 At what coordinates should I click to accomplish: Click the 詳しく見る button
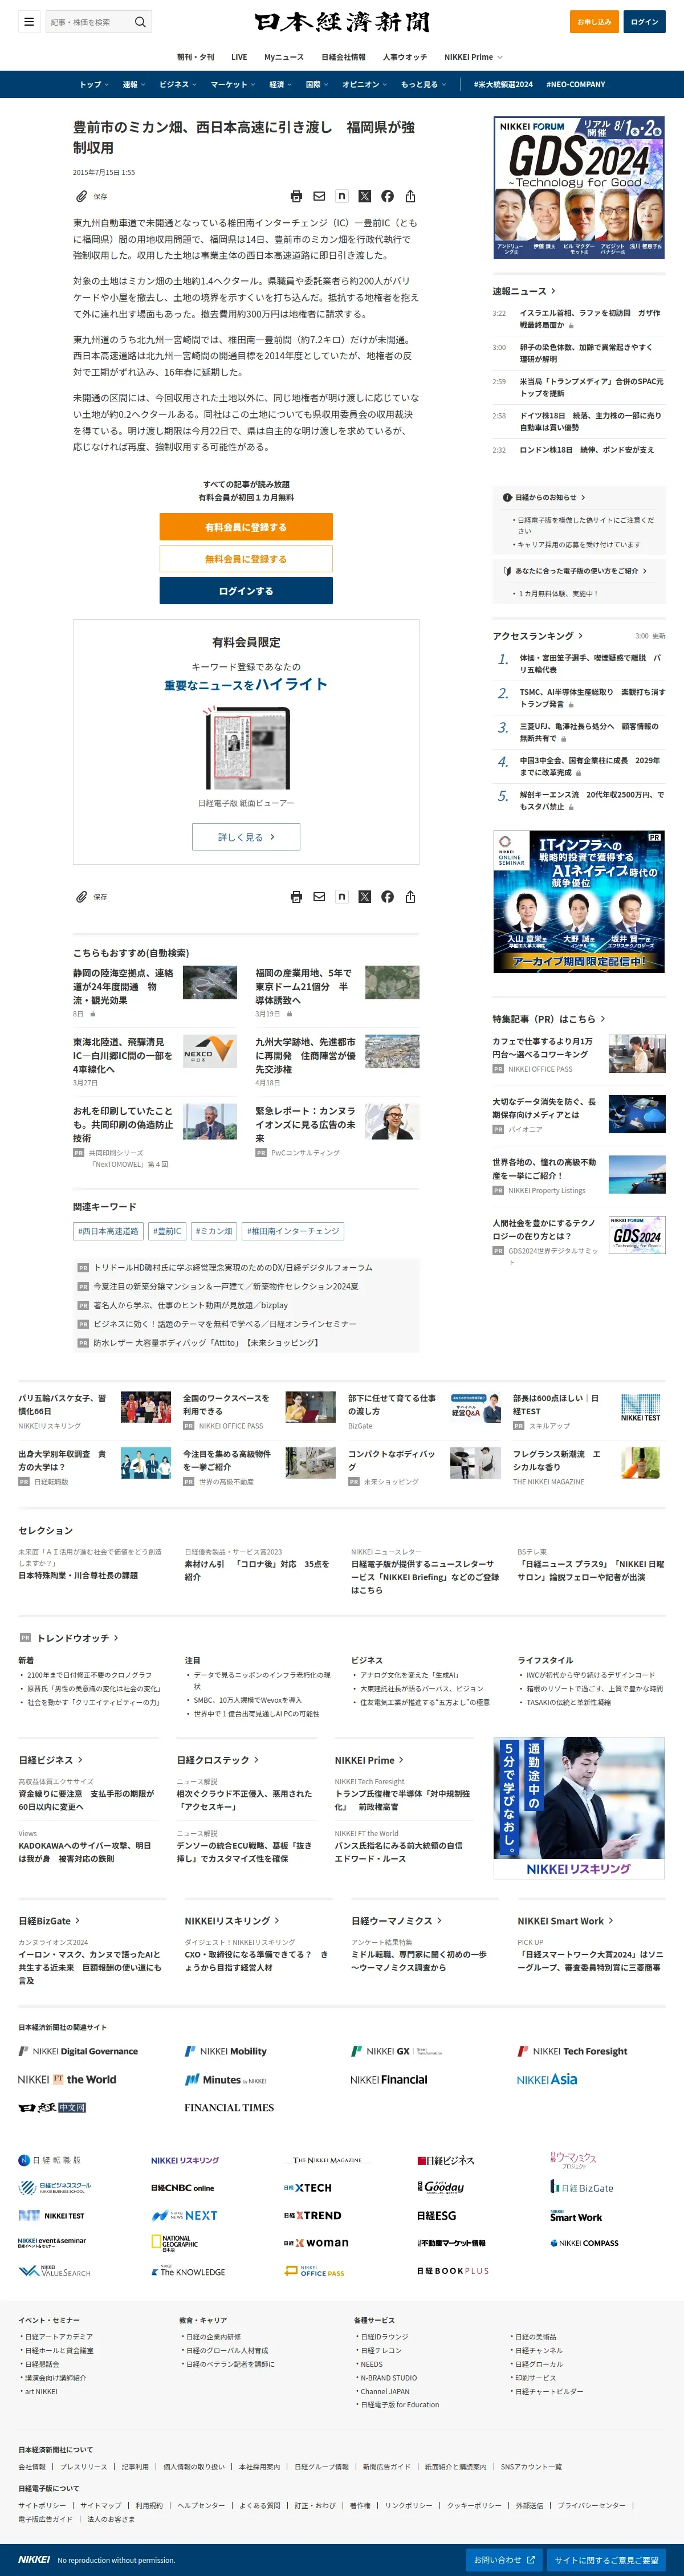click(246, 837)
